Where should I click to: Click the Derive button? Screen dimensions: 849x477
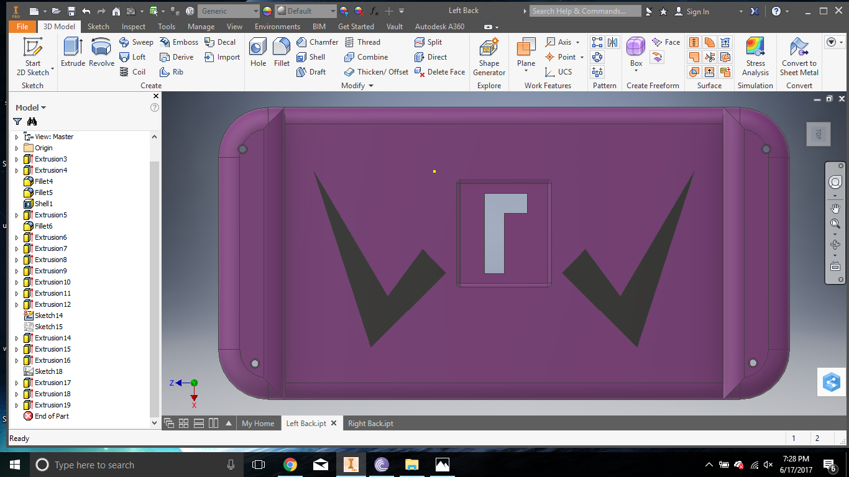click(177, 57)
